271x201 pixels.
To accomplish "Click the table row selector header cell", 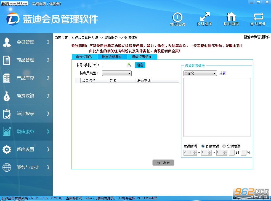I will (78, 80).
